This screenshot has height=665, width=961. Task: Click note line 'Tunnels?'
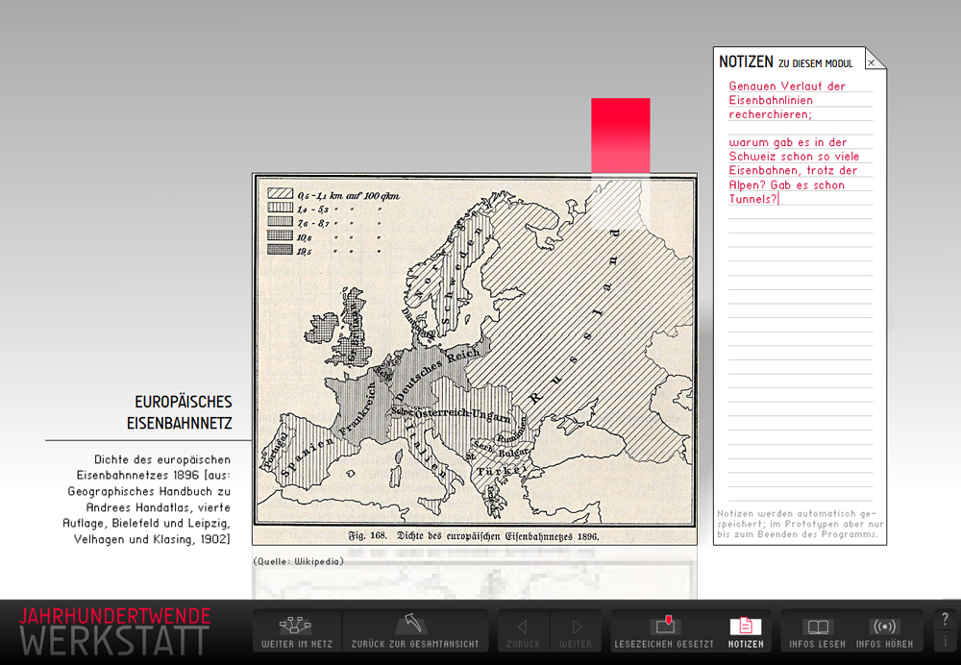pyautogui.click(x=752, y=199)
